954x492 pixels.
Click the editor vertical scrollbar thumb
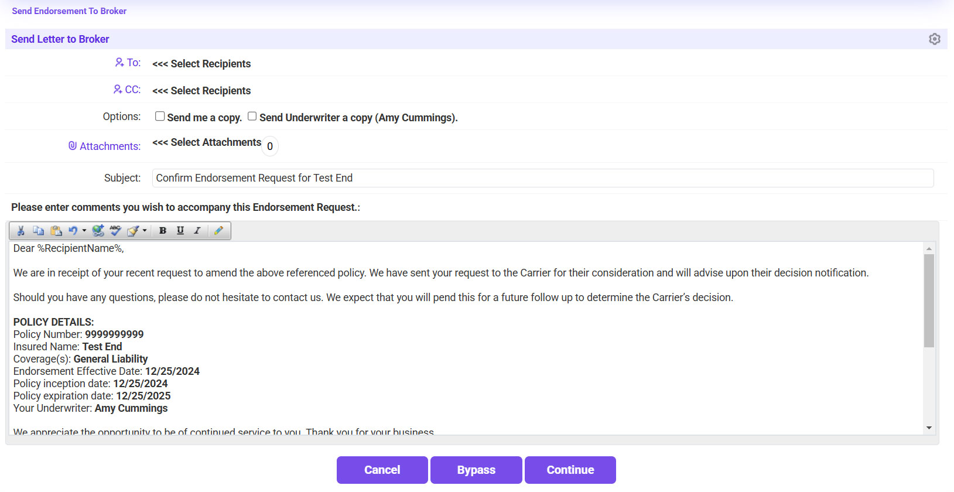[x=929, y=300]
